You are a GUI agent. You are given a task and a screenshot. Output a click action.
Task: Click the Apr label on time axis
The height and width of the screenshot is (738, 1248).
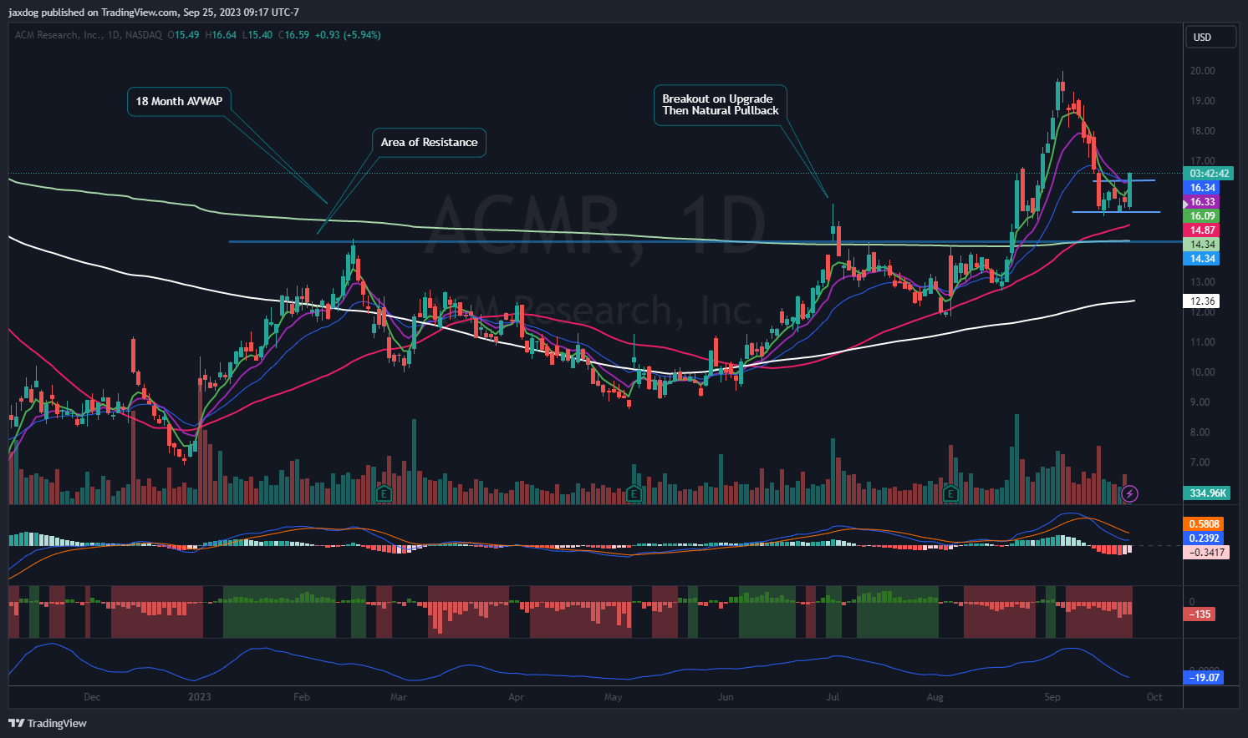pos(517,697)
